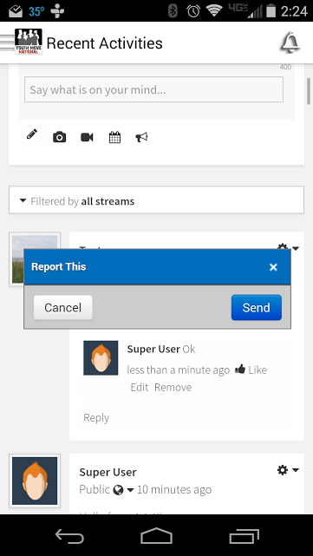Open Super User profile from 10-minute post
This screenshot has height=556, width=313.
click(108, 473)
